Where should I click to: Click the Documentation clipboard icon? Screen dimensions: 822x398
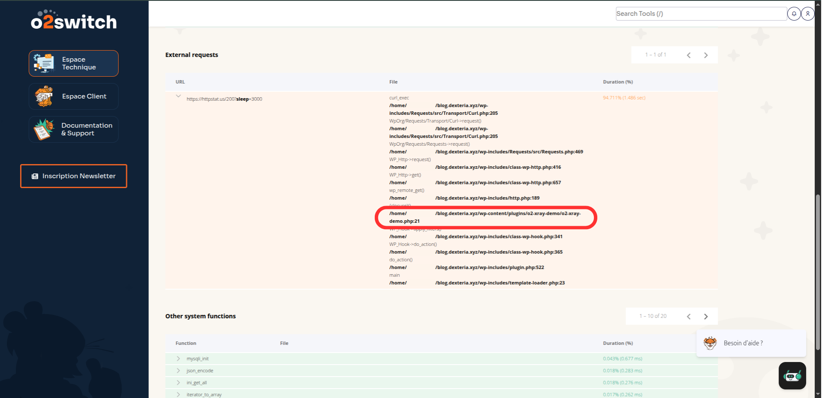[x=44, y=129]
